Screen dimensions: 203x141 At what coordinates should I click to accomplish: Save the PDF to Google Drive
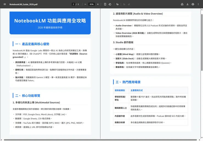[182, 4]
